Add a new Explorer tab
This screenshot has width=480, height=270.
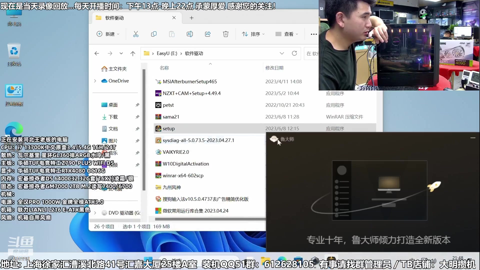coord(191,18)
